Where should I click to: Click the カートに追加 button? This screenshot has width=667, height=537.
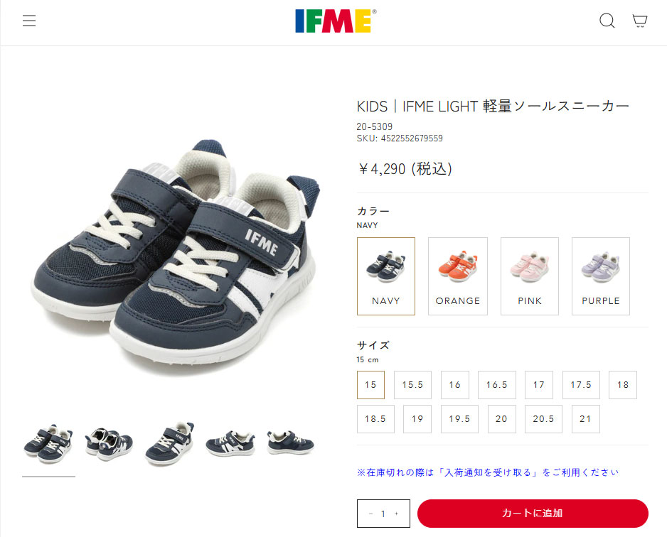point(533,514)
